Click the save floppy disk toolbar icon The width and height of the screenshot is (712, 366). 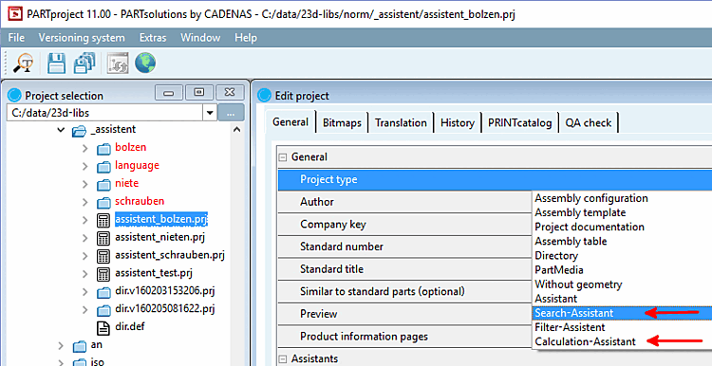(57, 63)
